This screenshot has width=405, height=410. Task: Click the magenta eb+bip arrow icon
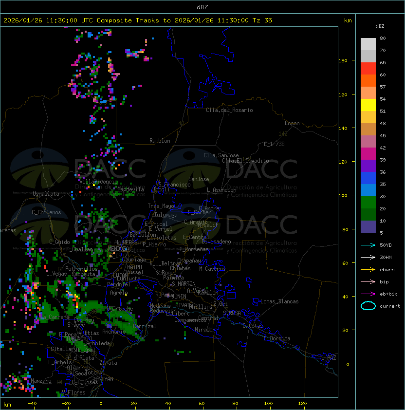tap(368, 294)
